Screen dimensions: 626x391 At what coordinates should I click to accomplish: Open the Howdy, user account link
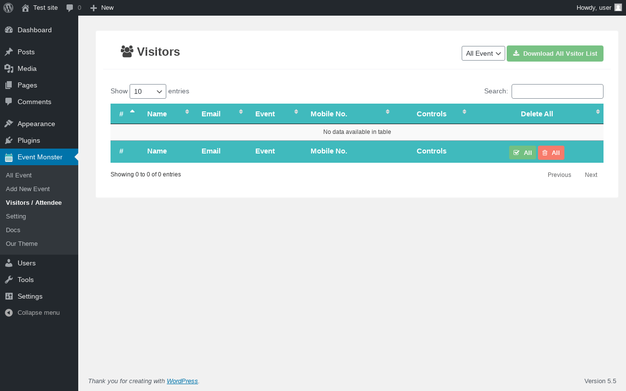pyautogui.click(x=599, y=8)
